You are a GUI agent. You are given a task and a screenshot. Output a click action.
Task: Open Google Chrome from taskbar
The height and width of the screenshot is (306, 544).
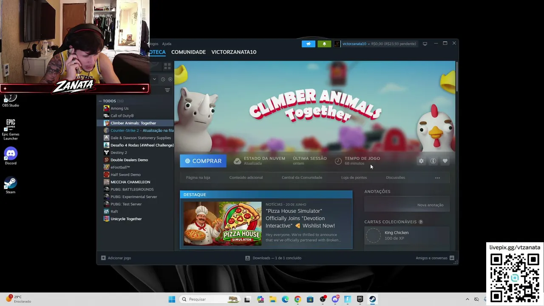pyautogui.click(x=297, y=299)
